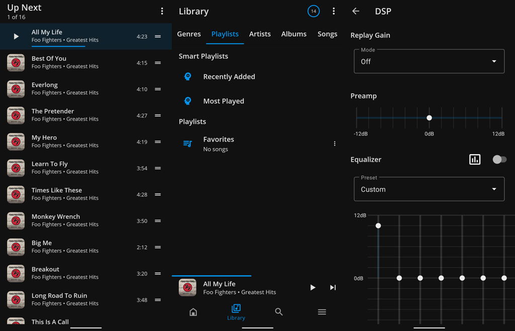
Task: Click the Favorites playlist icon
Action: 188,144
